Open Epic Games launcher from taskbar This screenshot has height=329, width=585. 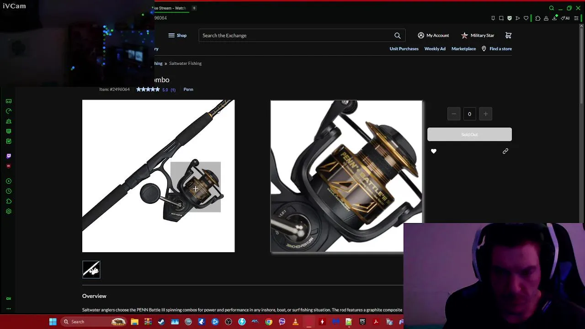[362, 322]
